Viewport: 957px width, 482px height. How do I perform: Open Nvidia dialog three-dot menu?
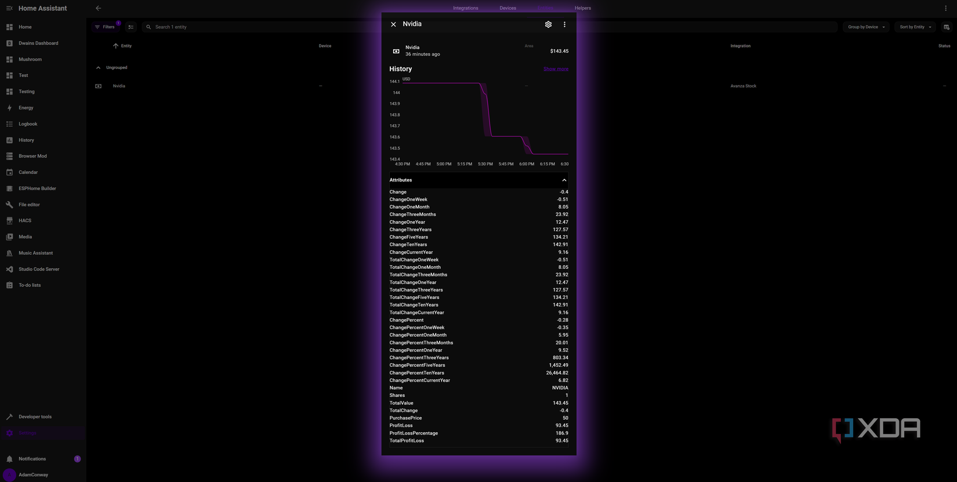(x=564, y=24)
